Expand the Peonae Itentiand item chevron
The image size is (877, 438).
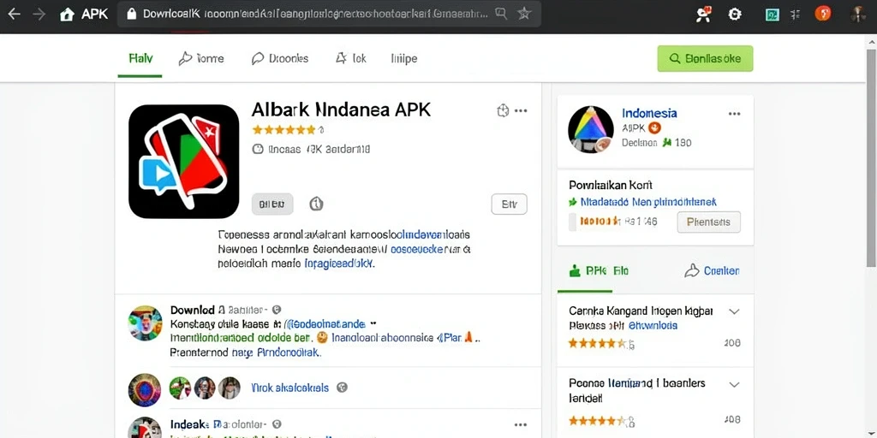point(734,385)
